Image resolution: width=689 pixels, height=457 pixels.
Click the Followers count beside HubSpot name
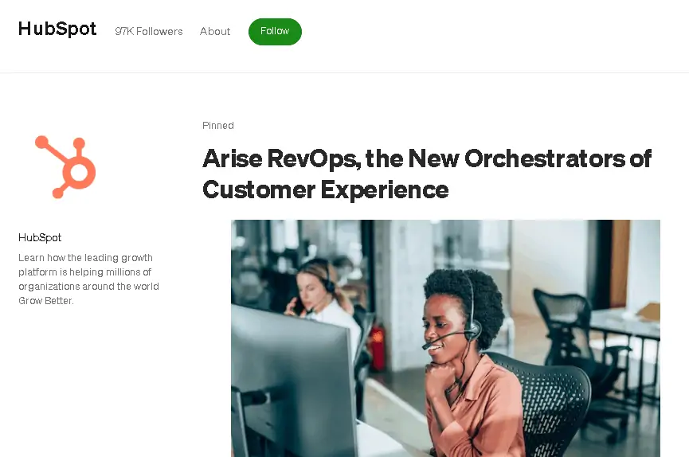coord(149,32)
